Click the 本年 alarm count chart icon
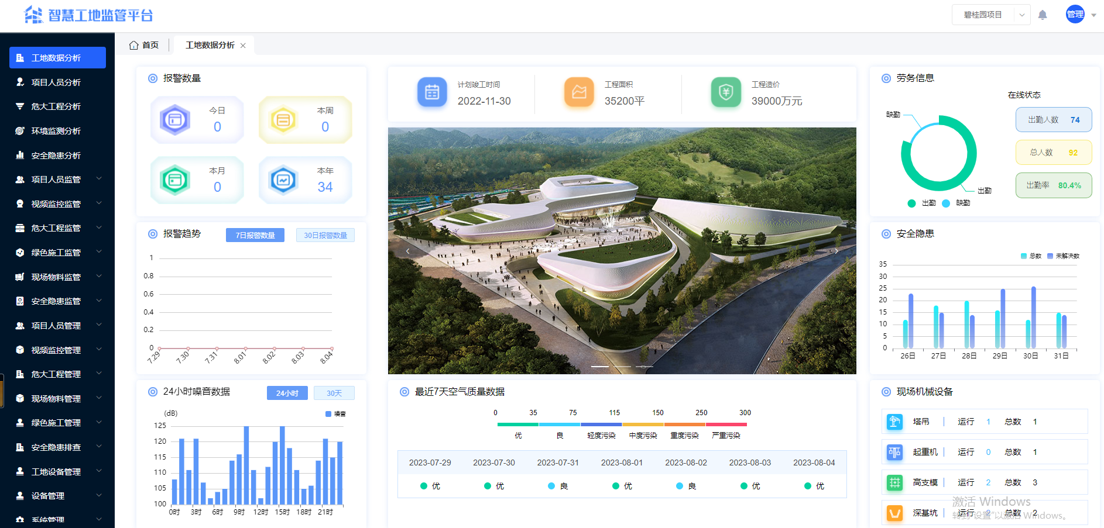The image size is (1104, 528). click(x=283, y=180)
